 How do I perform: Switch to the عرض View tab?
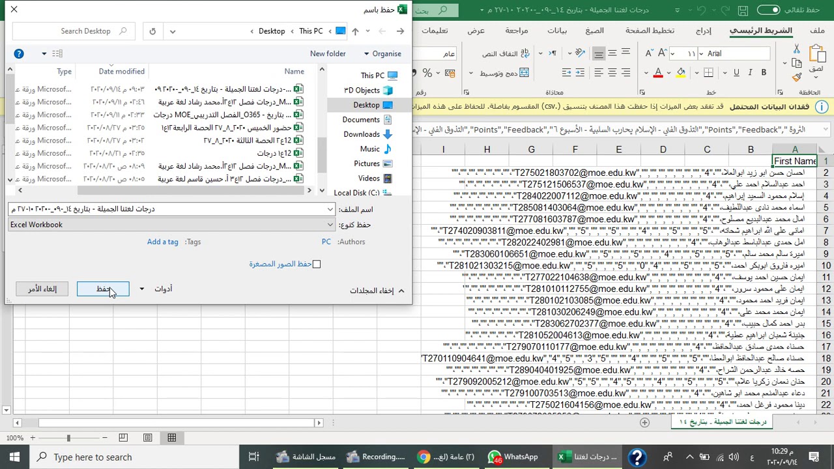[476, 31]
